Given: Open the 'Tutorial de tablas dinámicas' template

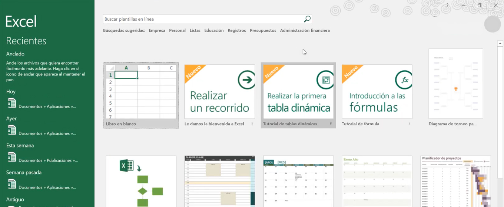Looking at the screenshot, I should click(298, 95).
